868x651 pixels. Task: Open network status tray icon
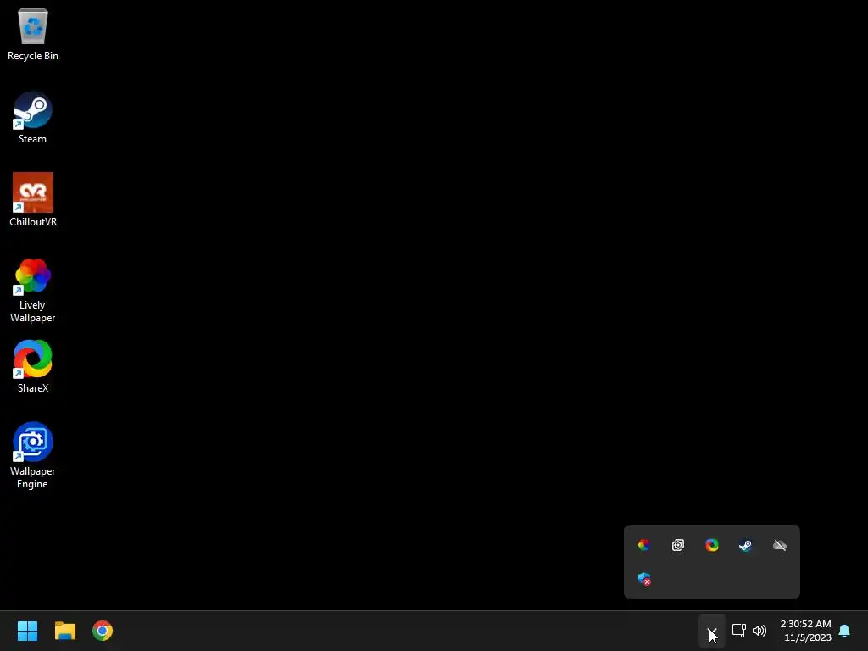(738, 631)
